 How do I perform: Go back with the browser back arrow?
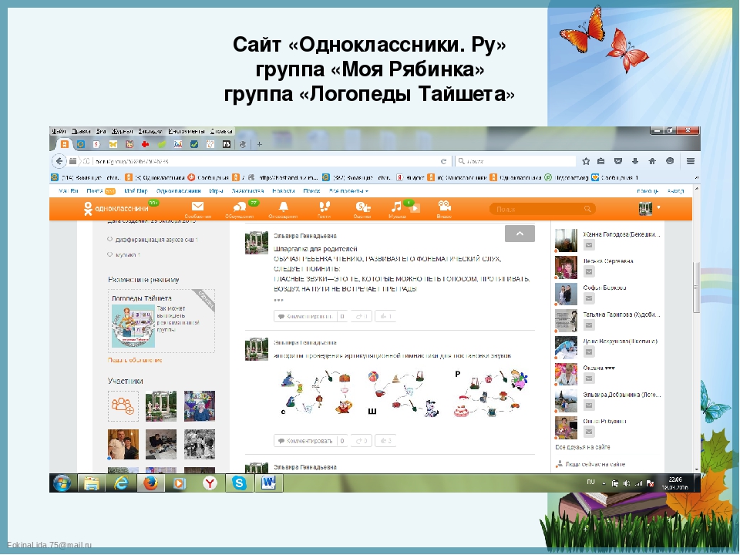click(59, 161)
